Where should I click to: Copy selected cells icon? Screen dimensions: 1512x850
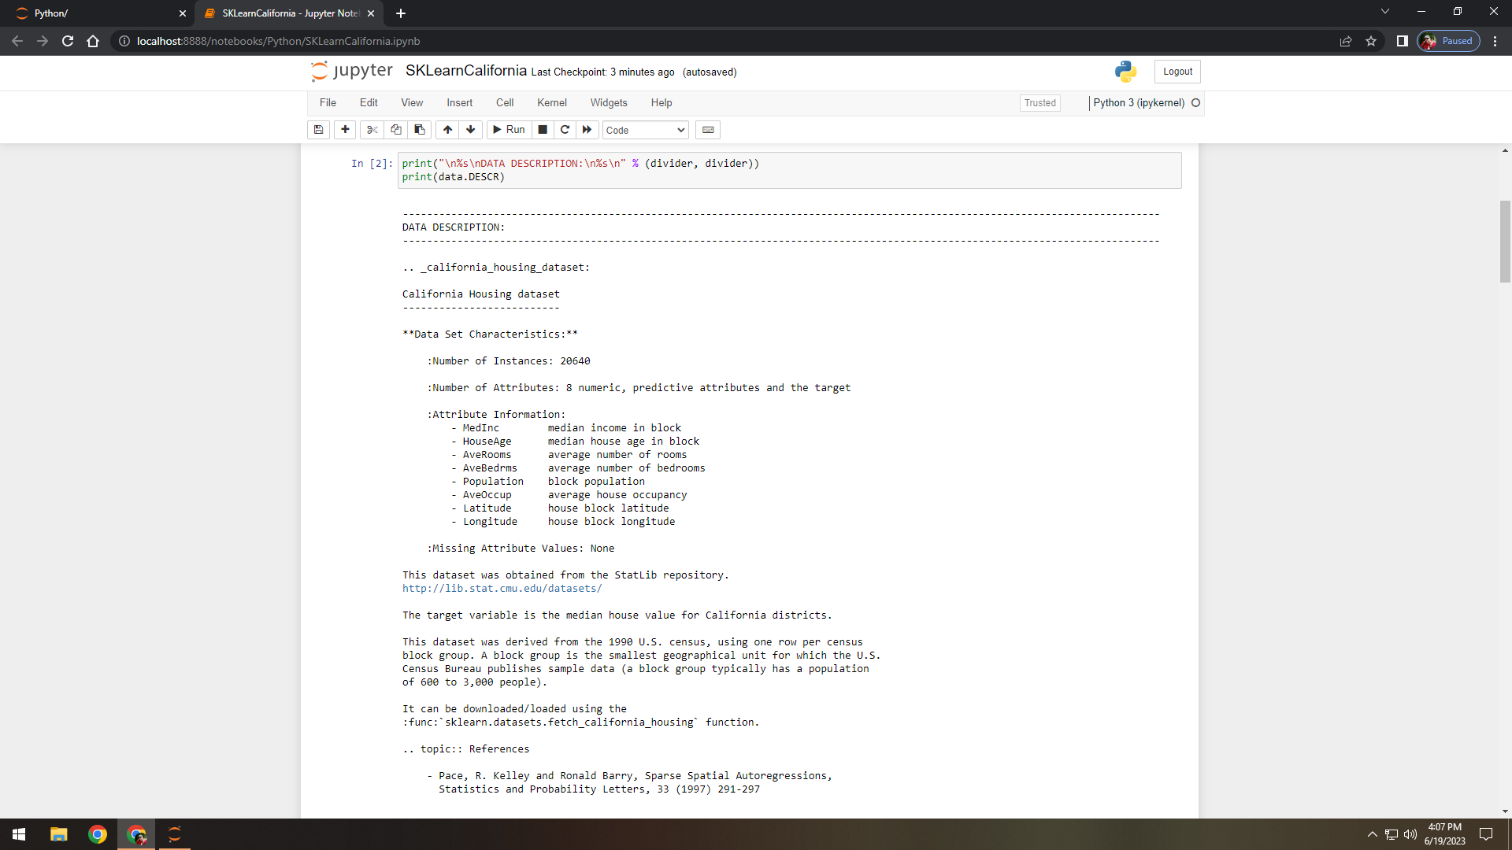pyautogui.click(x=396, y=130)
